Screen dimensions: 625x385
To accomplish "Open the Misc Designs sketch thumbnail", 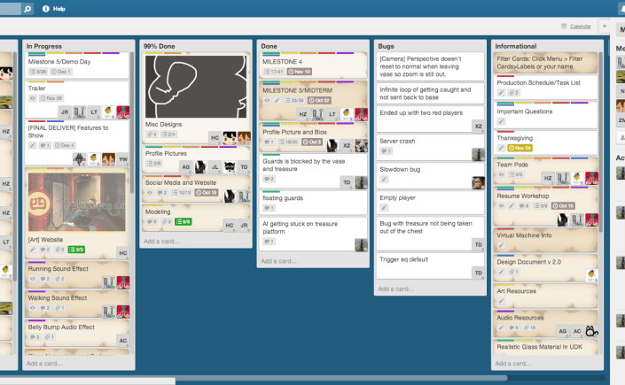I will (x=195, y=87).
